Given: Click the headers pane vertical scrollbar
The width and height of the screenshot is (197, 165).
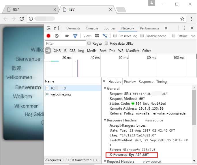Looking at the screenshot, I should 194,108.
